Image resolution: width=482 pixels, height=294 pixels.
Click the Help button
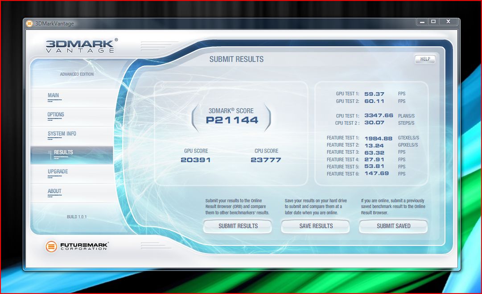point(425,59)
